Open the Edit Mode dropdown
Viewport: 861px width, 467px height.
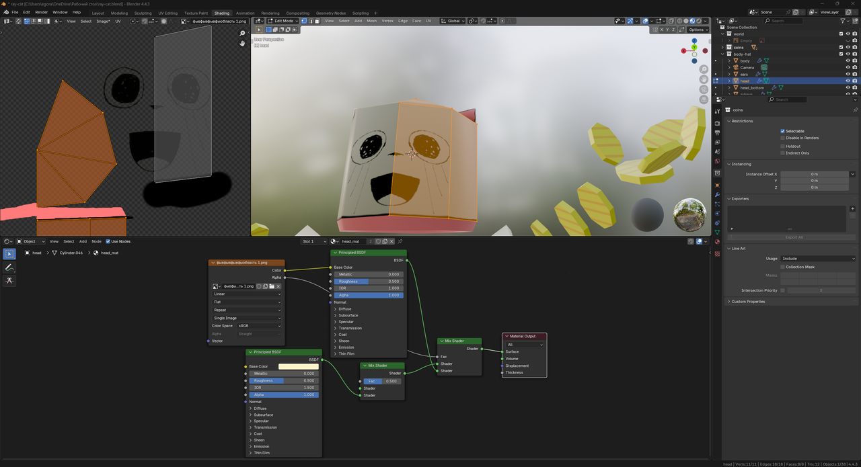click(x=283, y=21)
